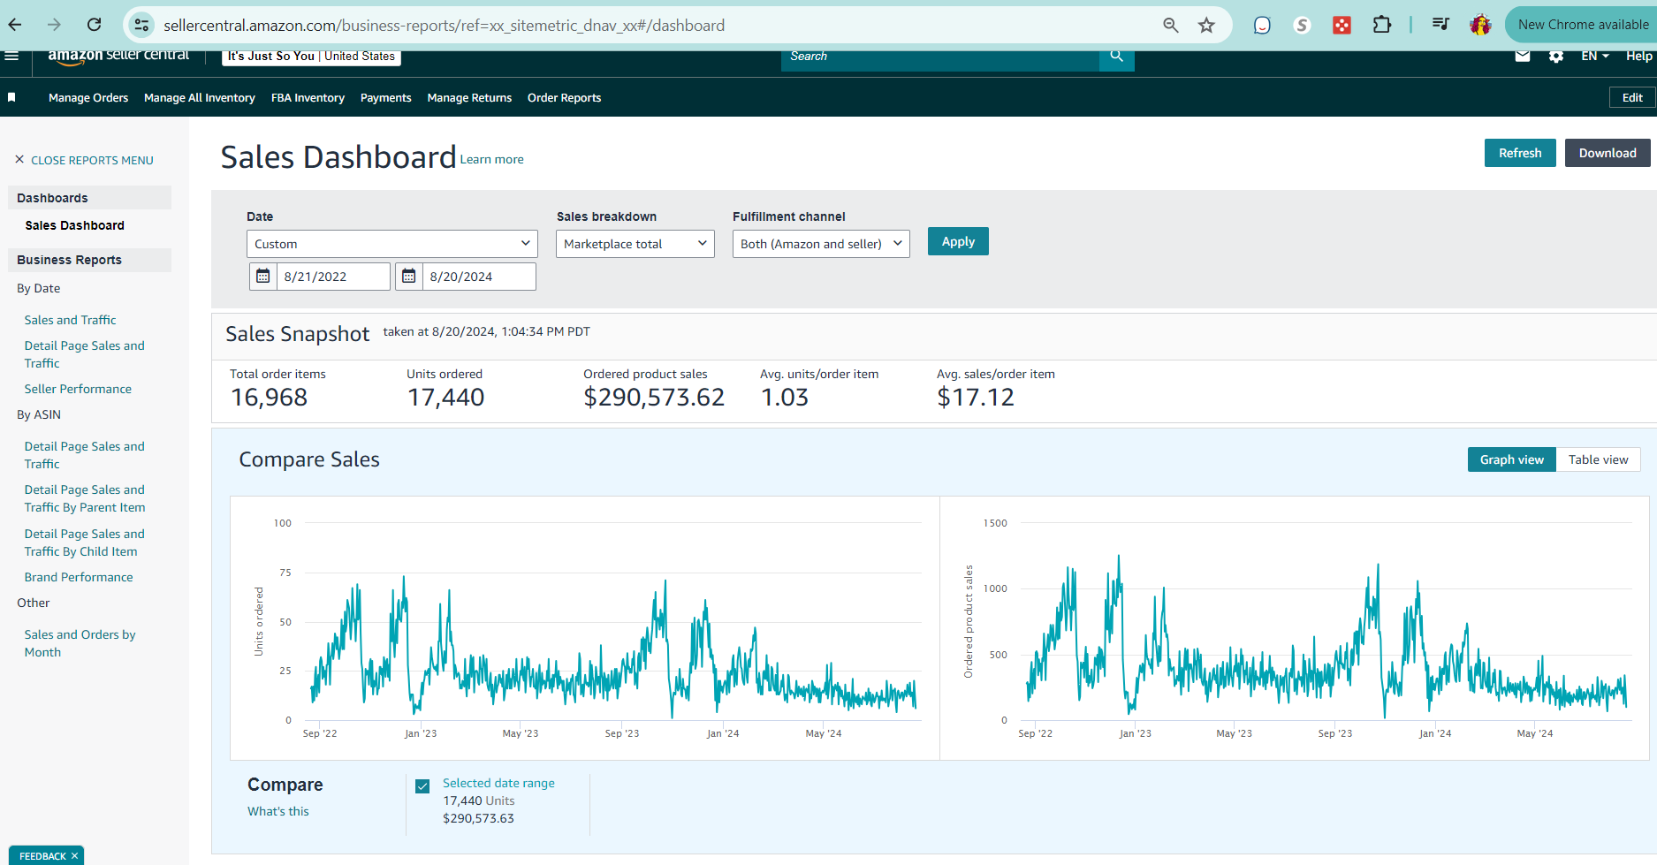Click the end date calendar icon
The width and height of the screenshot is (1657, 865).
pos(408,277)
